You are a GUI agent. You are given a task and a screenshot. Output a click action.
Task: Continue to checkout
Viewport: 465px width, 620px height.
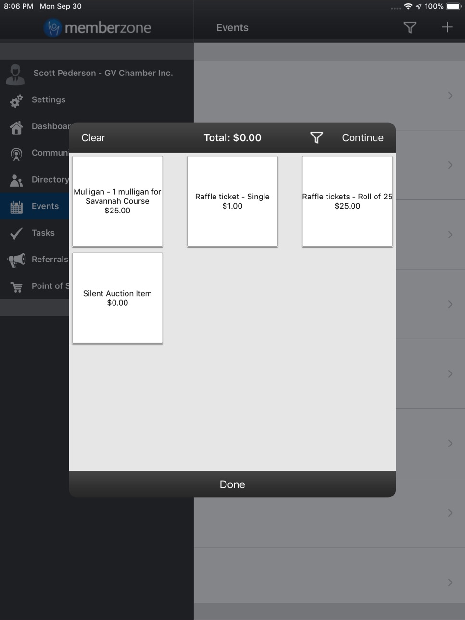tap(363, 138)
